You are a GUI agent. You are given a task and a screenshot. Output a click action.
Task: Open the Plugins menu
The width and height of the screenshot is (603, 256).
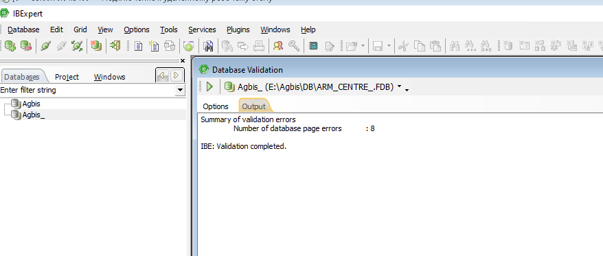(238, 30)
